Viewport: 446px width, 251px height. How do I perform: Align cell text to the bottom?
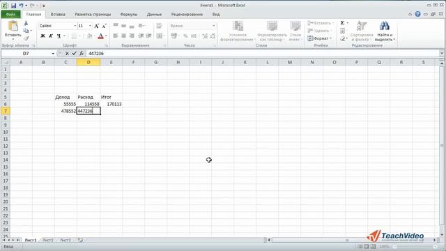coord(132,26)
